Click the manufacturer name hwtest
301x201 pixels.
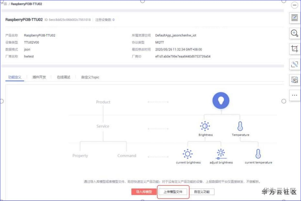click(x=29, y=56)
